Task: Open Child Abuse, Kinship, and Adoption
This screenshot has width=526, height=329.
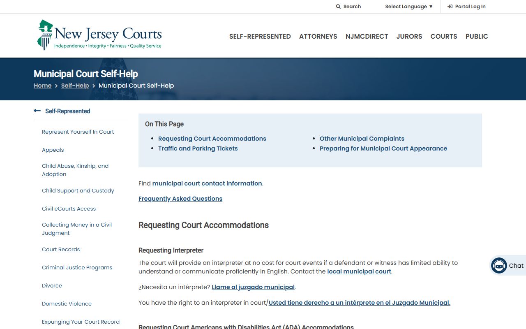Action: point(75,170)
